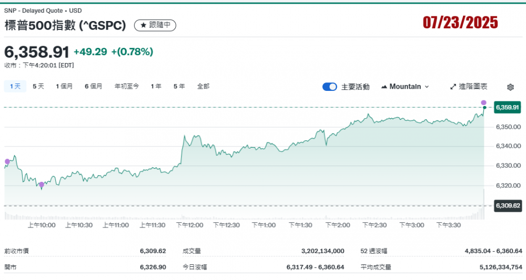Image resolution: width=526 pixels, height=280 pixels.
Task: Click the tall closing volume bar
Action: (483, 205)
